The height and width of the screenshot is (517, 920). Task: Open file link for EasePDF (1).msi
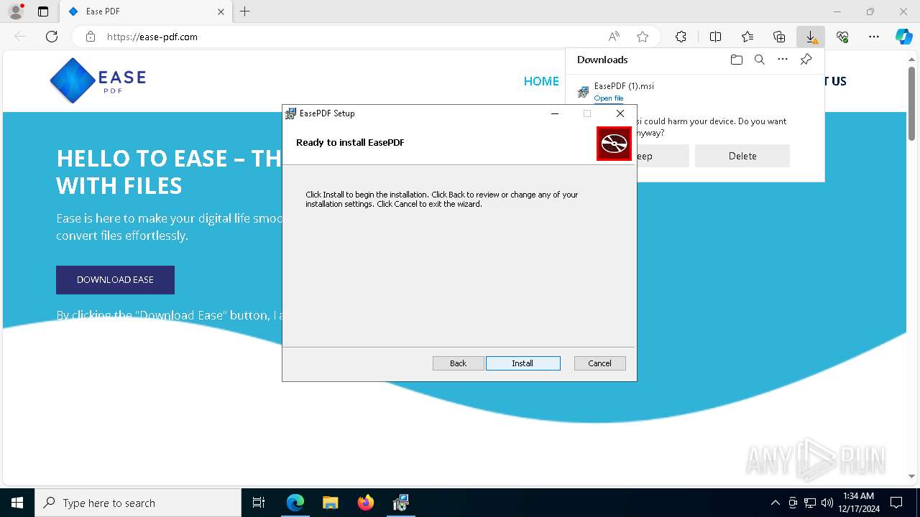pos(609,98)
